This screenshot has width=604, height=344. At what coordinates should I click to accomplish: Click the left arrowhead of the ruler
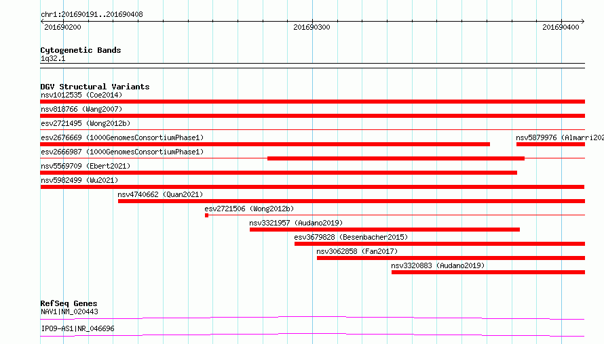[x=42, y=22]
